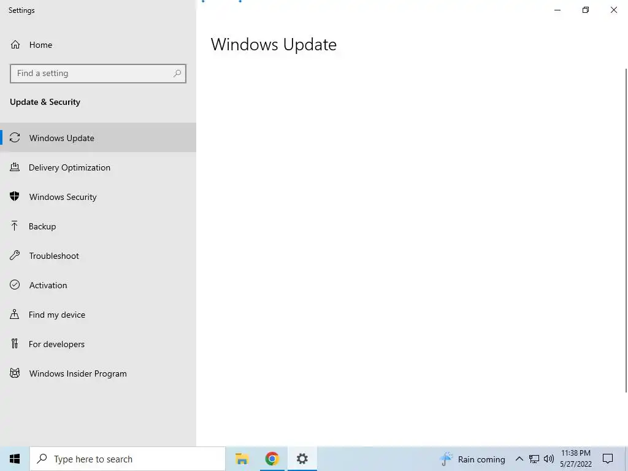The image size is (628, 471).
Task: Click the Delivery Optimization icon
Action: tap(15, 167)
